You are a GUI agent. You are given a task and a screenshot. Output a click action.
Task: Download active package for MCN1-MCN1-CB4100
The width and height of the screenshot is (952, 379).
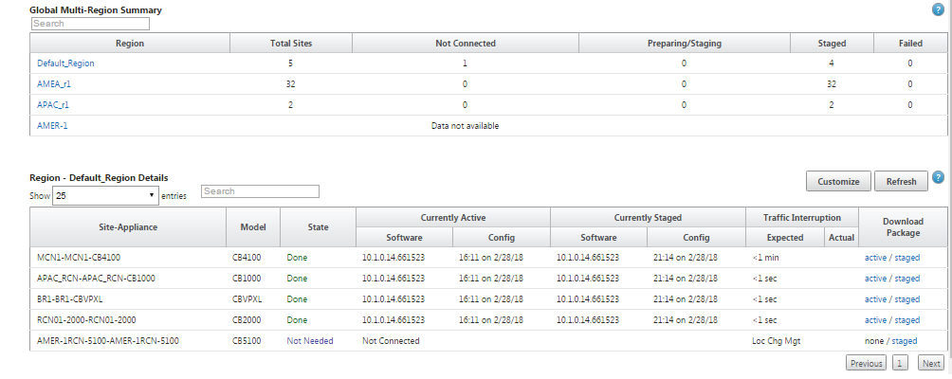(x=875, y=257)
